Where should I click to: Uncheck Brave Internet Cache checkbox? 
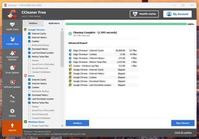[x=29, y=80]
